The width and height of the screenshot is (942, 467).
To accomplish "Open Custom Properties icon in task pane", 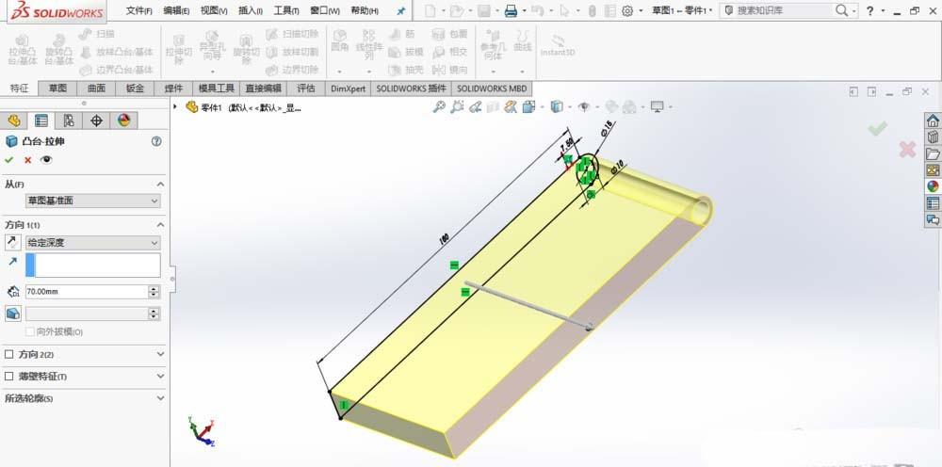I will [x=933, y=202].
